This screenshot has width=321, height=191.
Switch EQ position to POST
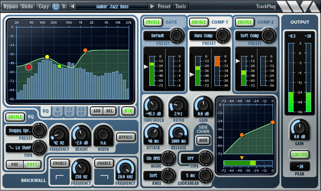[x=32, y=164]
